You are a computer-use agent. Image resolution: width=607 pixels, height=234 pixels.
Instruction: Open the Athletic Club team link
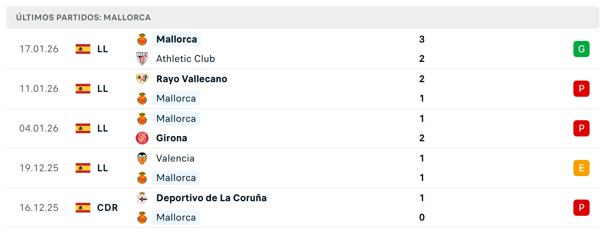click(x=185, y=59)
